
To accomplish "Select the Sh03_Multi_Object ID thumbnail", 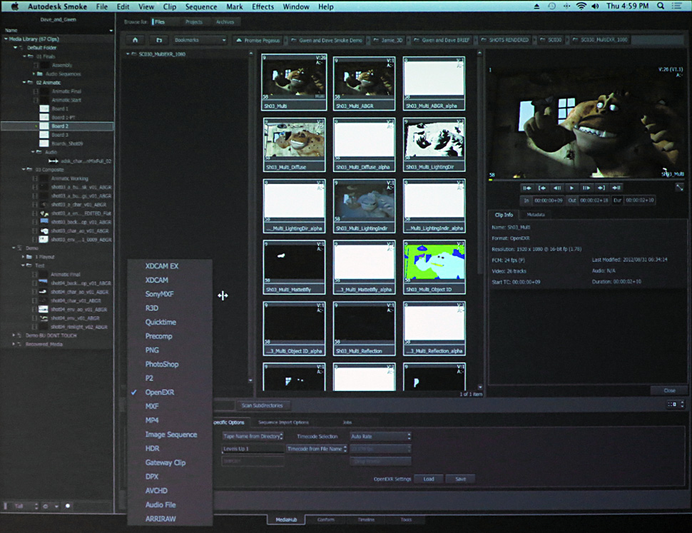I will (434, 268).
